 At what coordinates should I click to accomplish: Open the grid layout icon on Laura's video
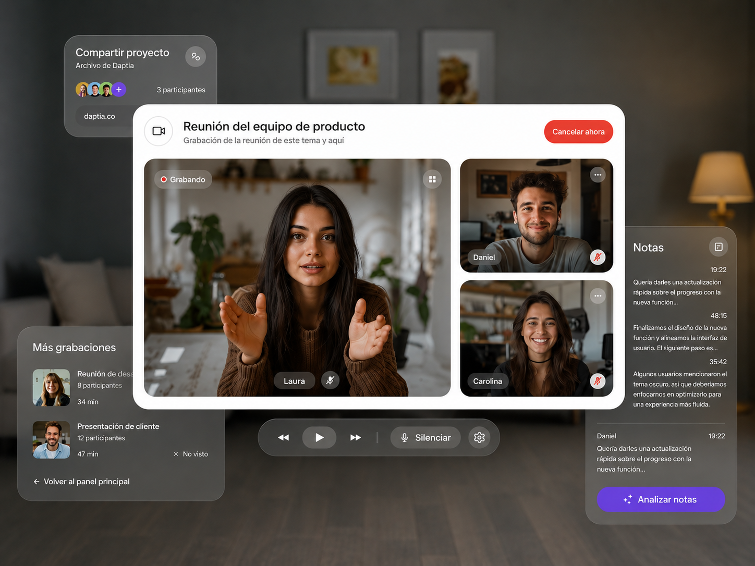click(x=432, y=179)
